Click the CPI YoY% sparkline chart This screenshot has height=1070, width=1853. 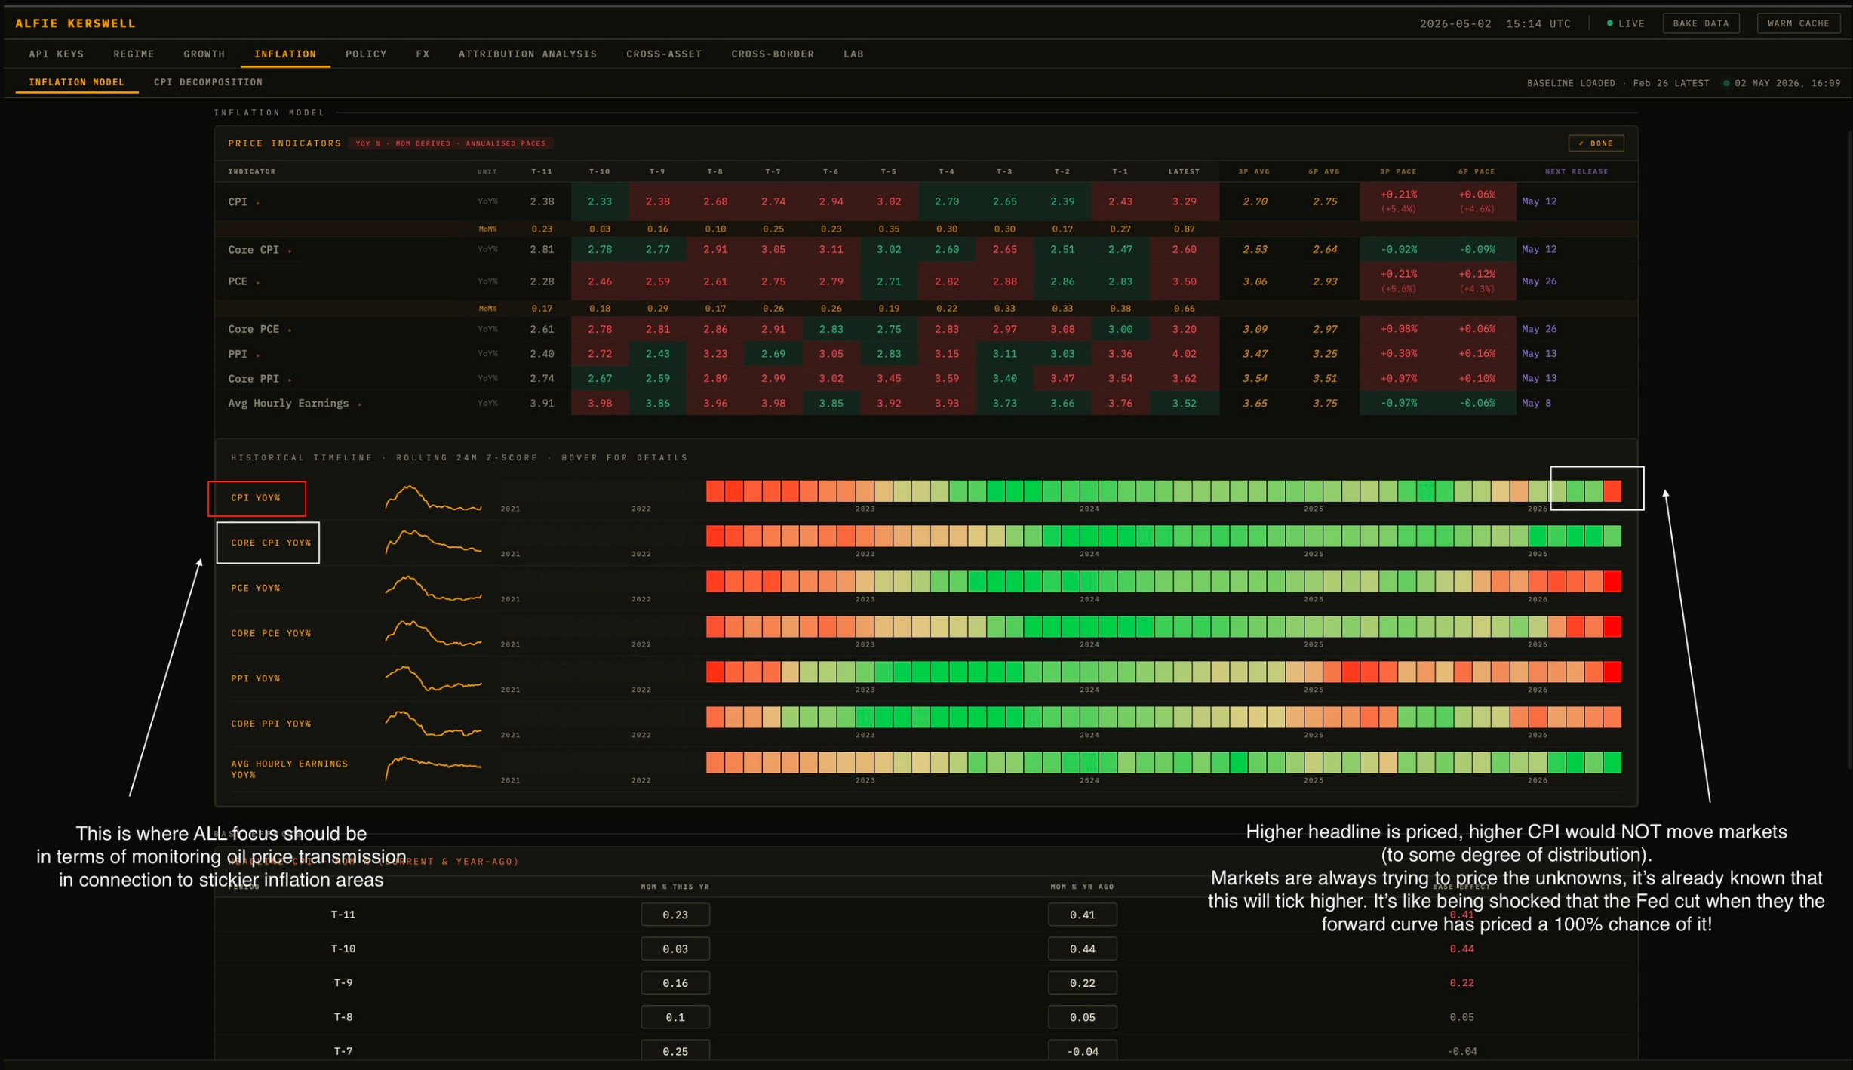433,498
